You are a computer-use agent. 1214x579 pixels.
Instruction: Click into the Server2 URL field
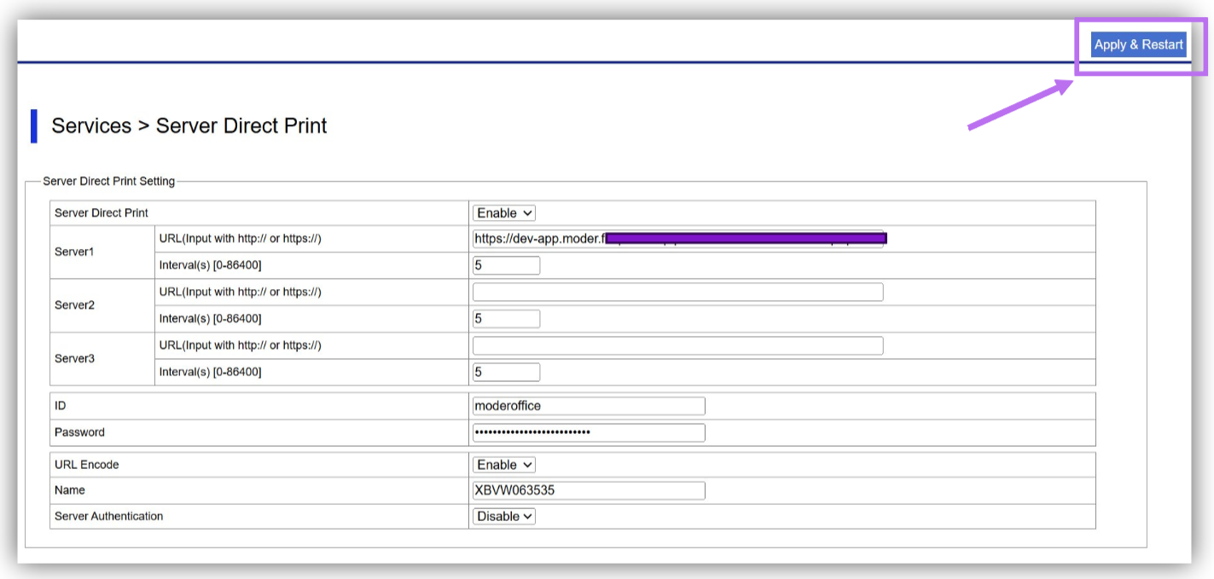click(678, 292)
